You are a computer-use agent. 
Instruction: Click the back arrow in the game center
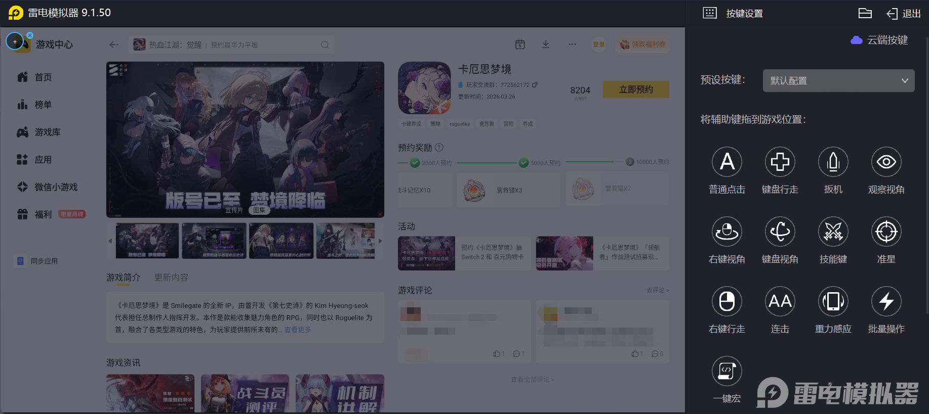114,44
